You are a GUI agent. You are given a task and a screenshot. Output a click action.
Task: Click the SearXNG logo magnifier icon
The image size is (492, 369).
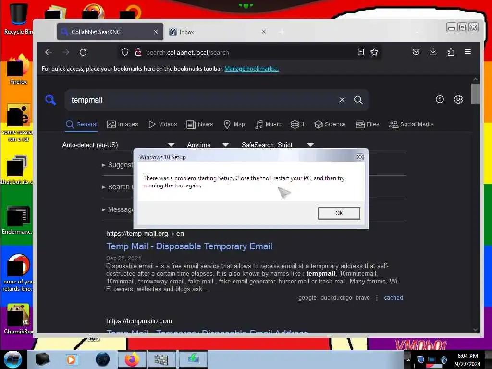point(50,100)
